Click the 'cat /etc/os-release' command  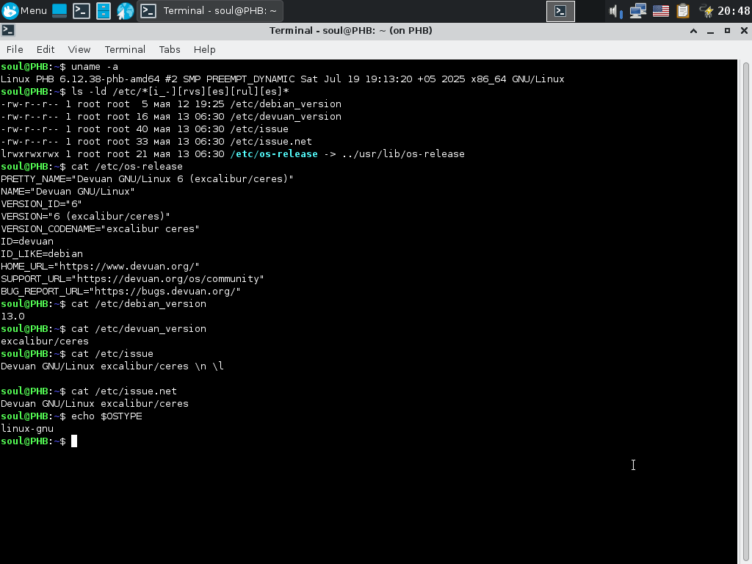(126, 167)
